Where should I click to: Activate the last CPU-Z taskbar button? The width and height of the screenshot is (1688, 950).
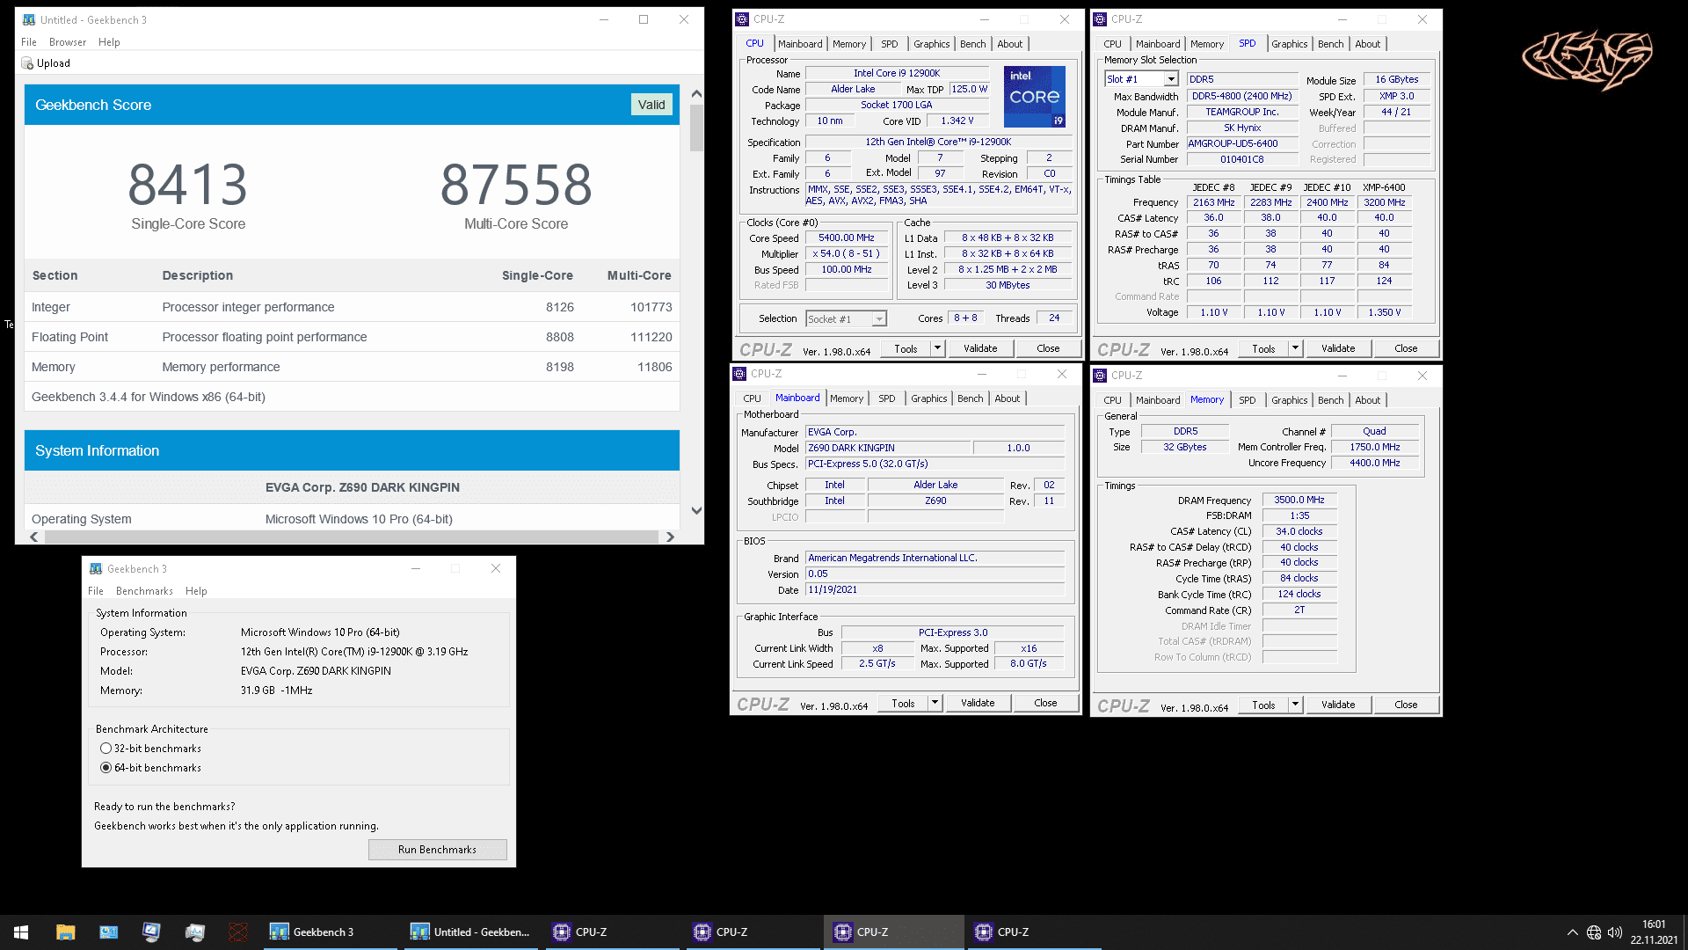click(1034, 932)
